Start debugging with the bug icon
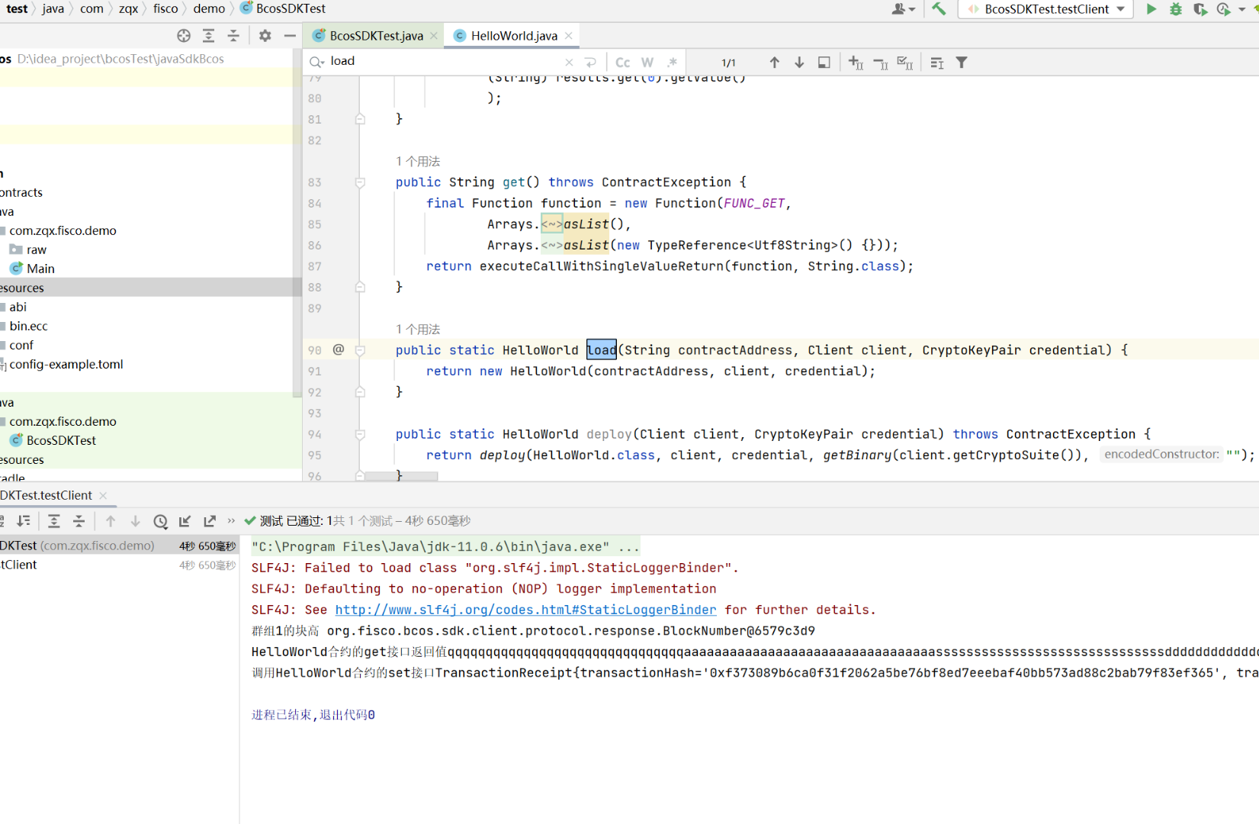The height and width of the screenshot is (824, 1259). pos(1176,9)
